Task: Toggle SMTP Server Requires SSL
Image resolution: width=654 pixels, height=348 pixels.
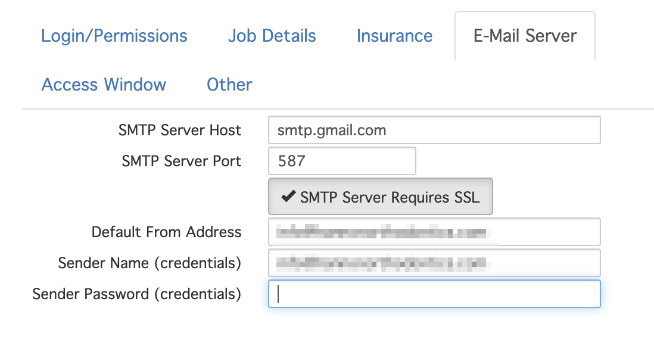Action: [381, 197]
